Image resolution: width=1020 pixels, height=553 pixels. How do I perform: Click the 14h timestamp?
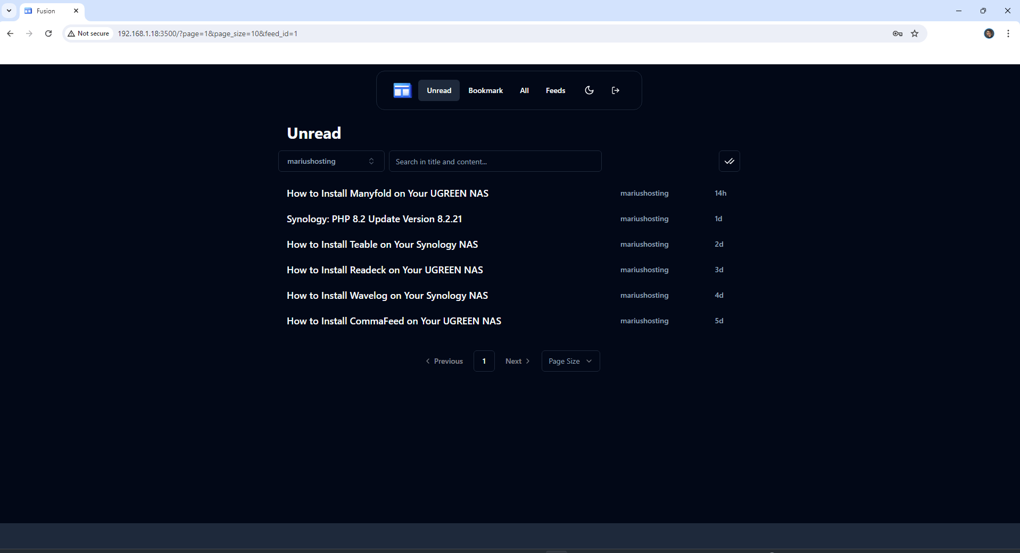tap(720, 193)
